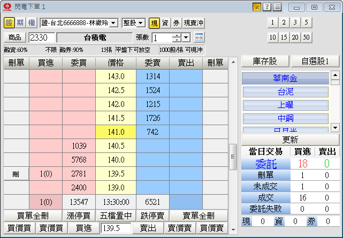Switch to the 庫存股 tab
The width and height of the screenshot is (343, 238).
point(265,61)
